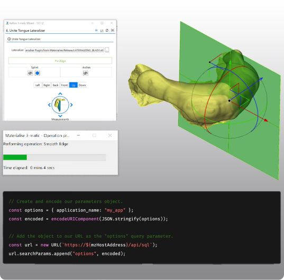The width and height of the screenshot is (284, 280).
Task: Click the up chevron above the preview
Action: 60,94
